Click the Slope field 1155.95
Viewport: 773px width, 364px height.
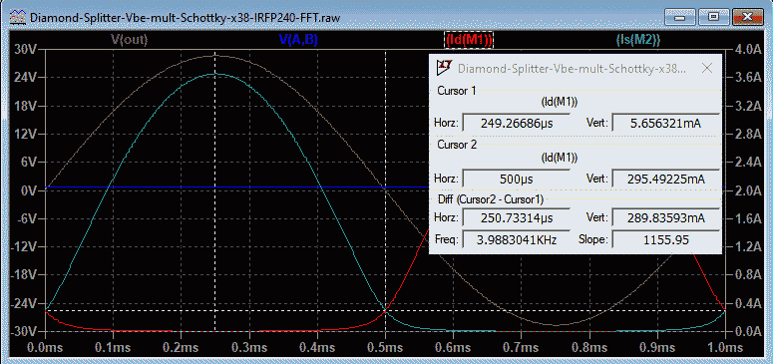point(665,240)
